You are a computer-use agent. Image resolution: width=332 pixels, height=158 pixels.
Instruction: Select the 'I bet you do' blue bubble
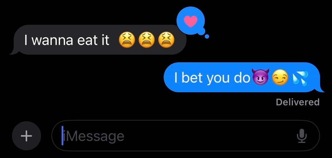[x=244, y=77]
